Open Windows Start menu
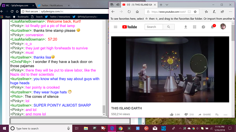Viewport: 236px width, 132px height. [4, 128]
